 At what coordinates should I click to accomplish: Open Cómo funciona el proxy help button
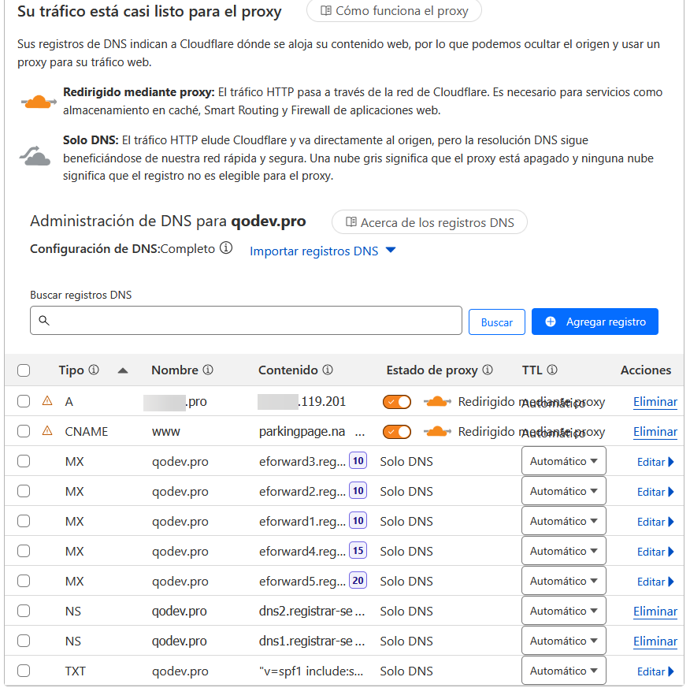[x=394, y=10]
